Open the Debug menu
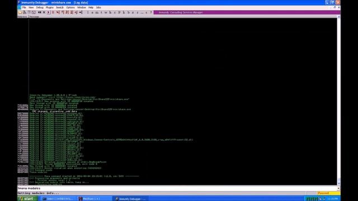The image size is (358, 201). click(x=40, y=7)
